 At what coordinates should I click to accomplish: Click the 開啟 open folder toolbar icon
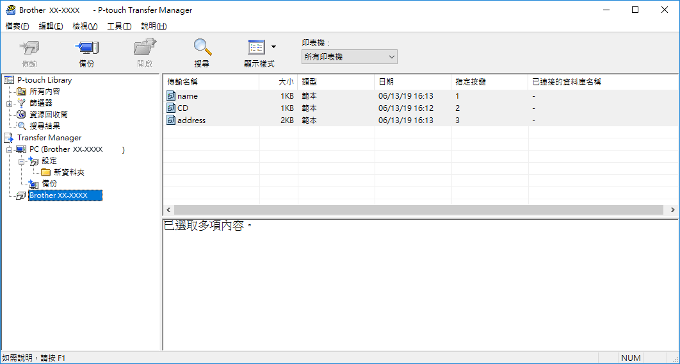coord(145,47)
